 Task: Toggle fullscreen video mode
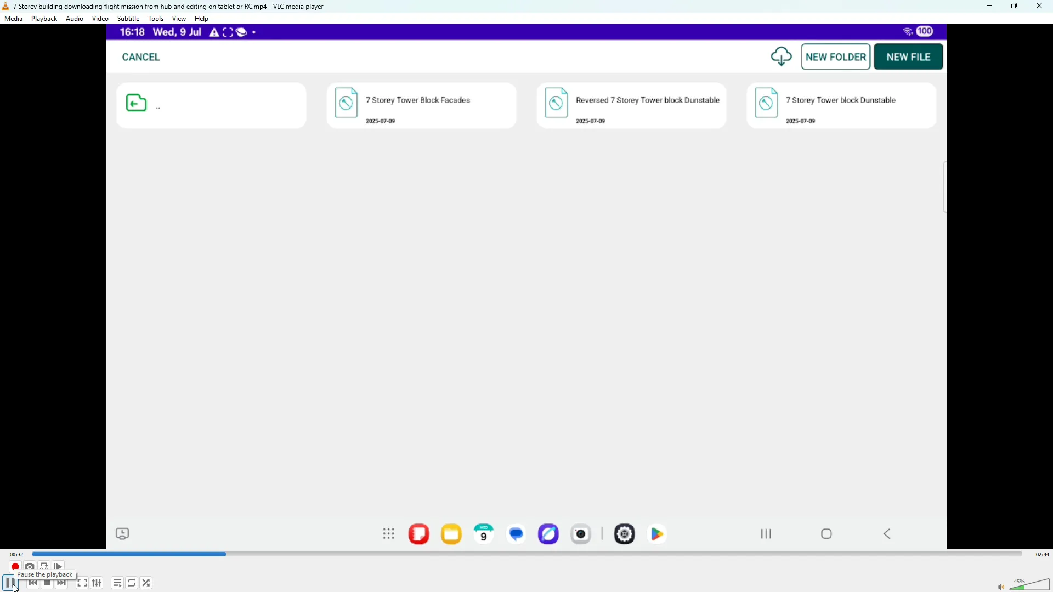(x=82, y=583)
